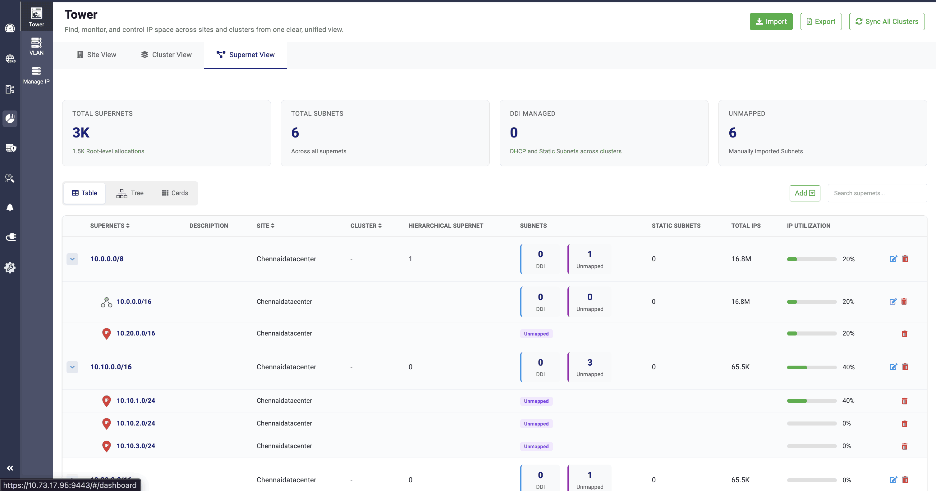Open the Tower module in sidebar
This screenshot has height=491, width=936.
tap(36, 17)
